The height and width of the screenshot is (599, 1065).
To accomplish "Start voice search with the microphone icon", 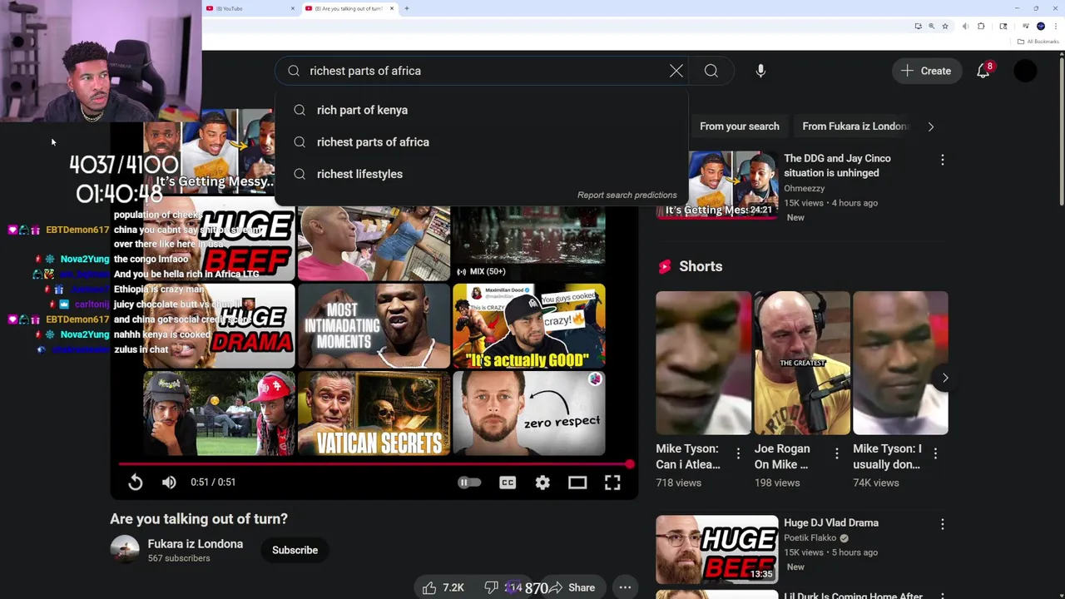I will 760,71.
